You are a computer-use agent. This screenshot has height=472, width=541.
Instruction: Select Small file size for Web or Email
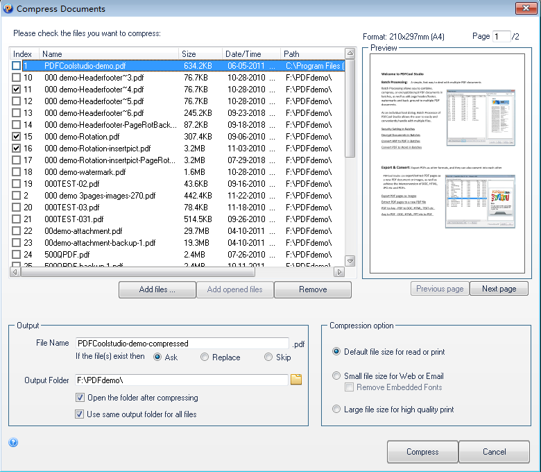(x=336, y=376)
